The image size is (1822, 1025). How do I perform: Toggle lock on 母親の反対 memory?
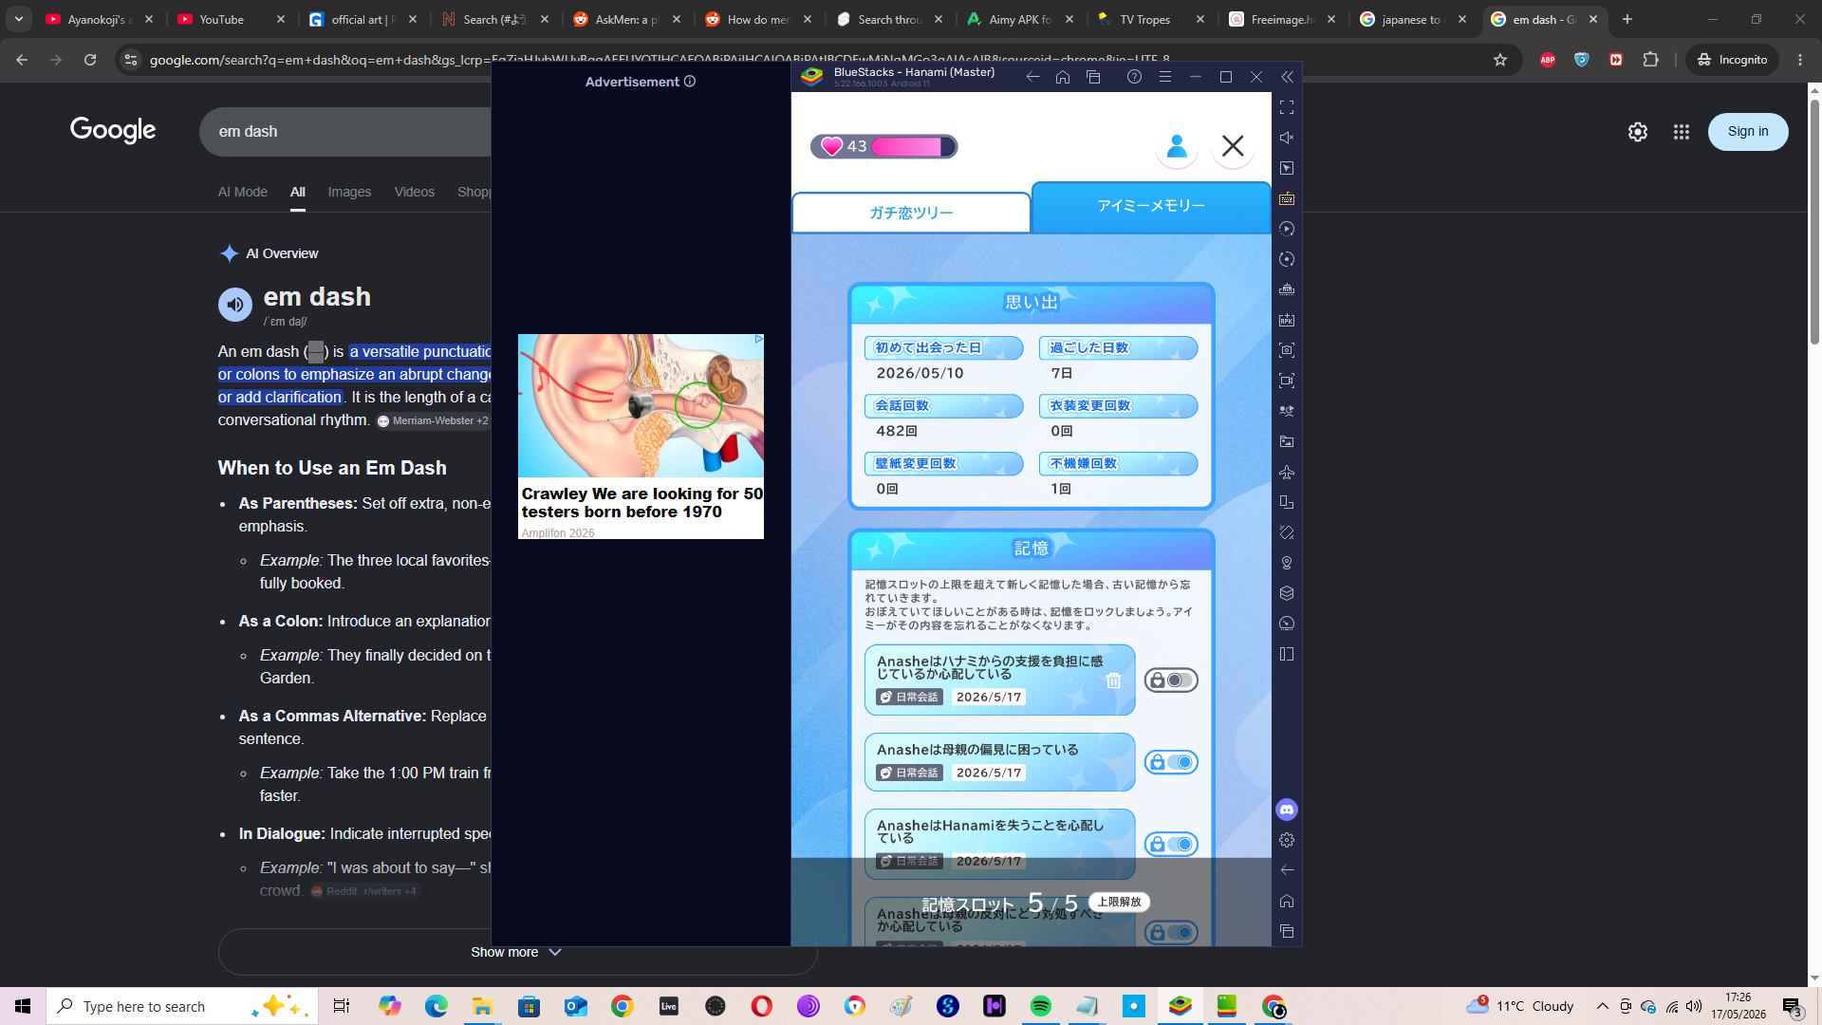tap(1171, 933)
